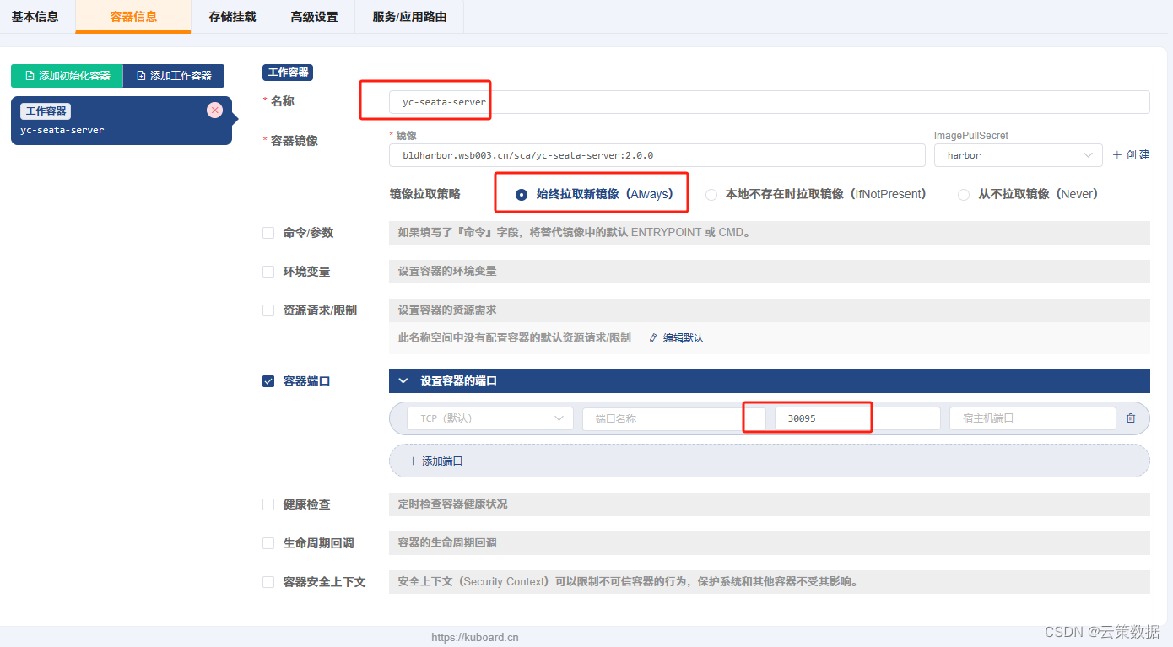The width and height of the screenshot is (1173, 647).
Task: Enable the 健康检查 checkbox
Action: pyautogui.click(x=268, y=504)
